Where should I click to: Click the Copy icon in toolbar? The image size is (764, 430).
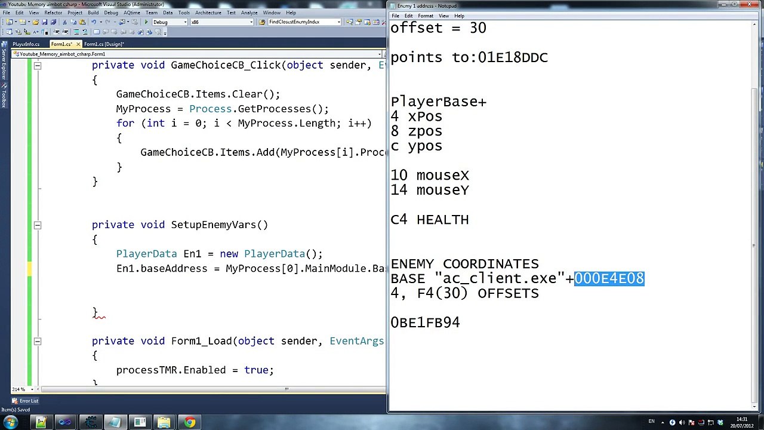(x=73, y=22)
